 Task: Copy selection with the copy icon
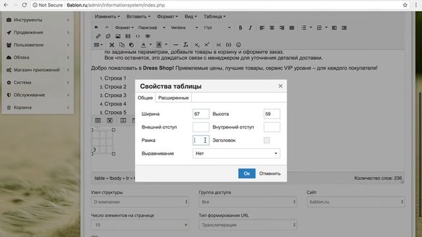click(121, 45)
